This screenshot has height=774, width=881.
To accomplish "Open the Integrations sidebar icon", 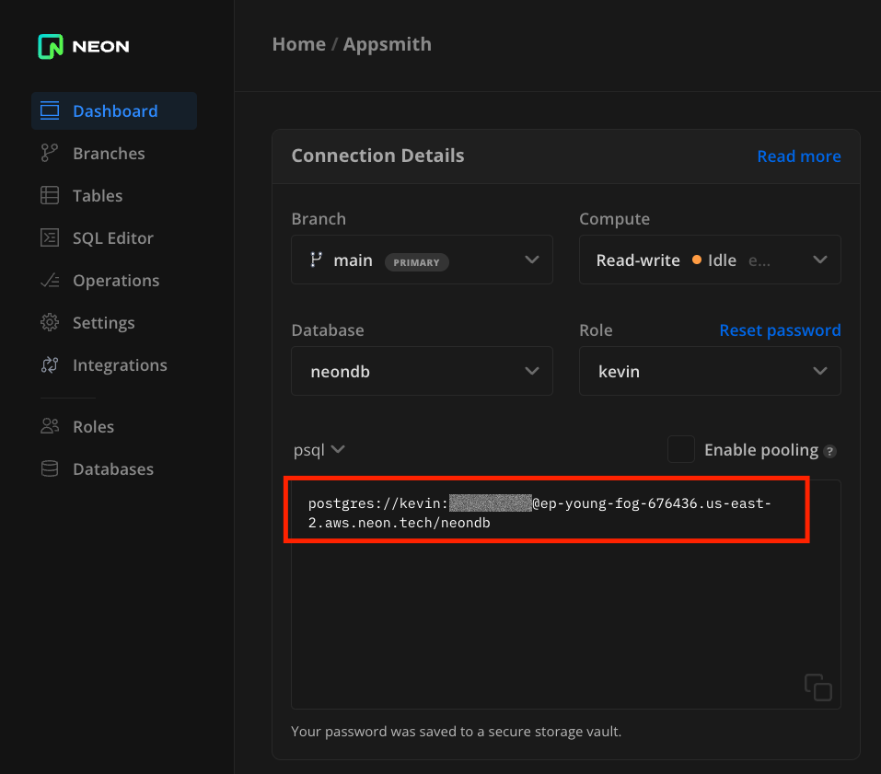I will [50, 364].
